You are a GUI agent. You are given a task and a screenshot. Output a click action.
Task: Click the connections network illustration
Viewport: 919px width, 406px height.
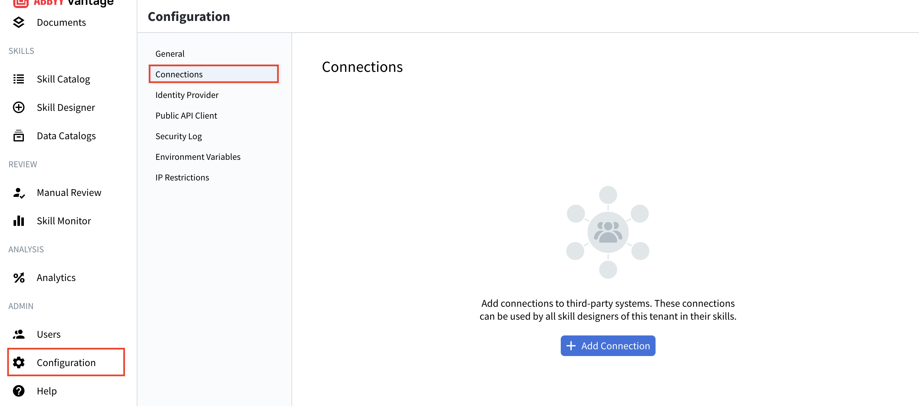click(x=608, y=232)
